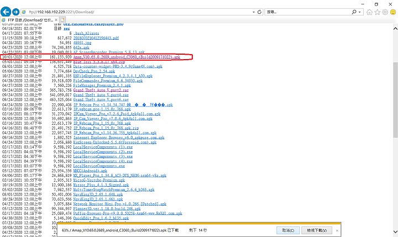The image size is (398, 237).
Task: Open the .bash_Aliases file link
Action: (x=86, y=33)
